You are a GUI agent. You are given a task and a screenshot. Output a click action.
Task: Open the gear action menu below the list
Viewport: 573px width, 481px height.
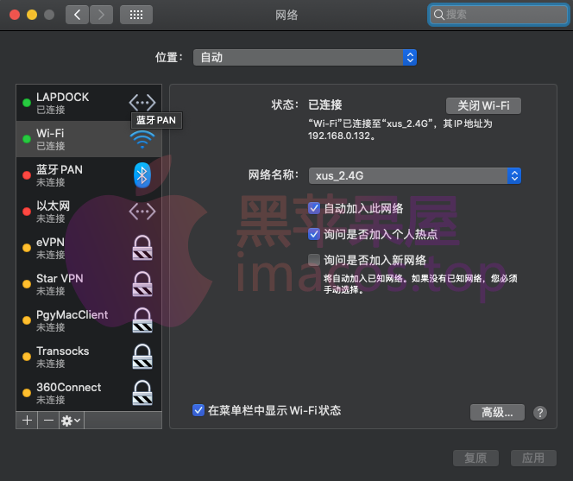[x=71, y=420]
